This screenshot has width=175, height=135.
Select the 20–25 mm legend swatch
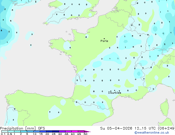click(49, 131)
